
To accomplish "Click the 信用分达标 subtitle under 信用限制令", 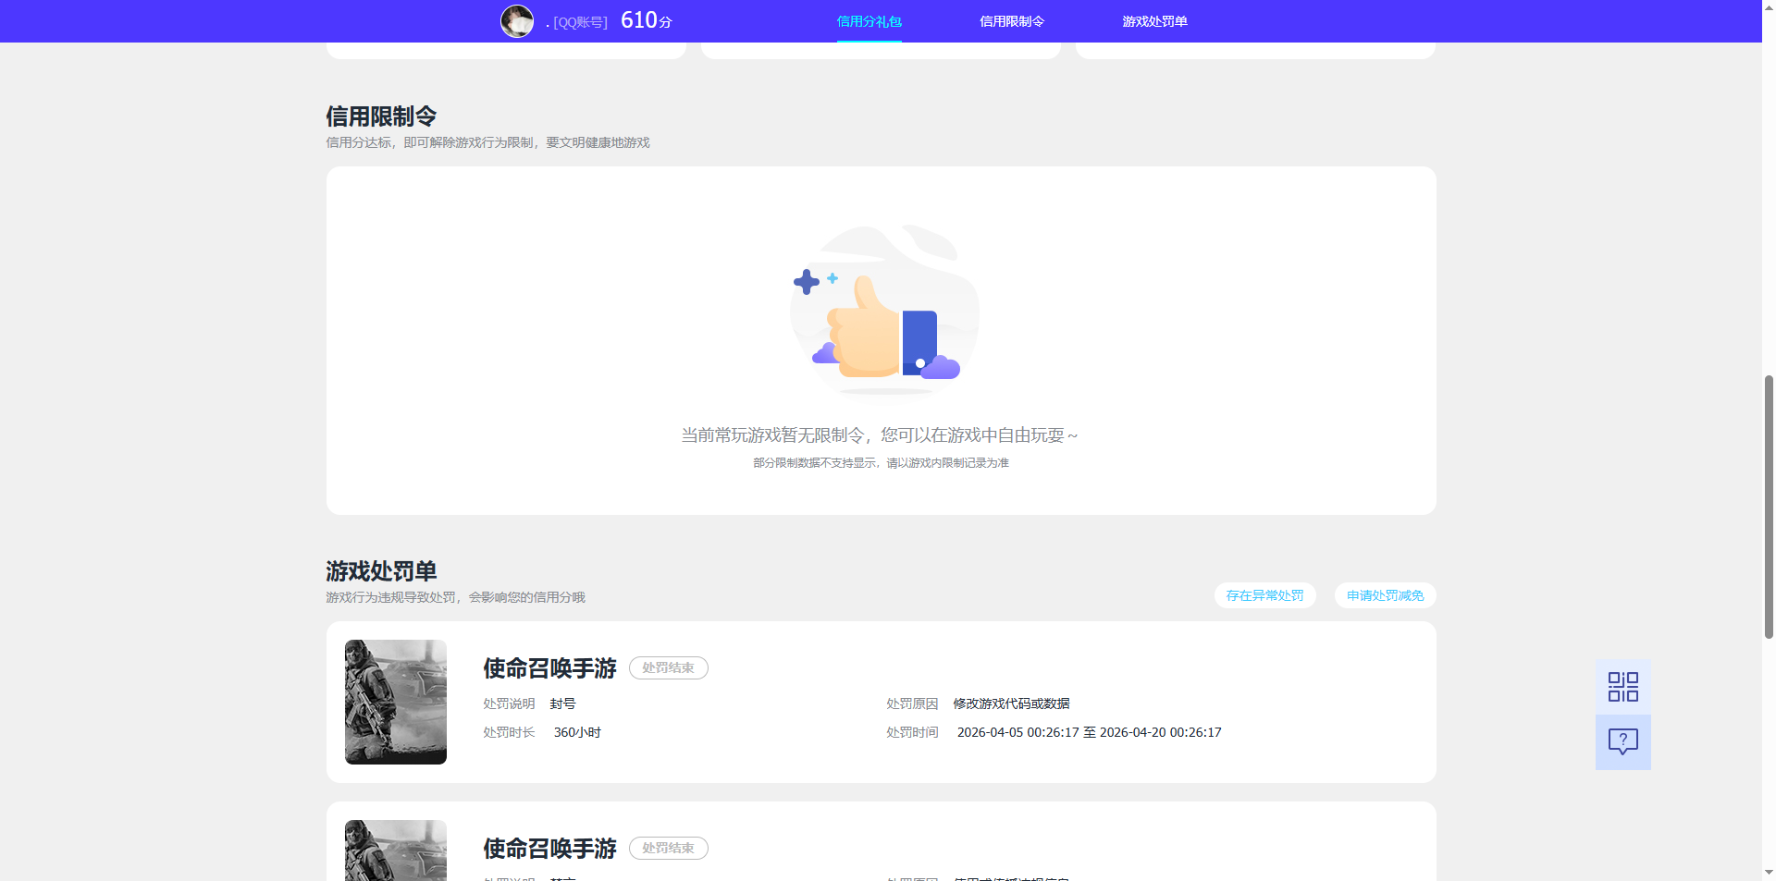I will 487,142.
